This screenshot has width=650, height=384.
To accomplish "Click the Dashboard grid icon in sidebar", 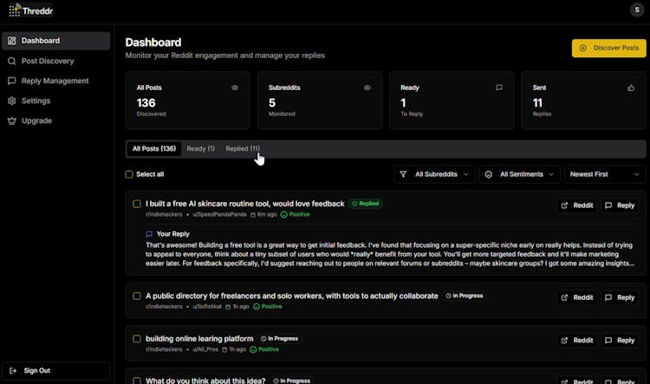I will (11, 41).
